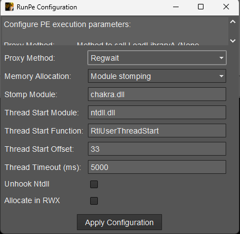Select the Regwait combo box
The image size is (240, 234).
[x=157, y=58]
